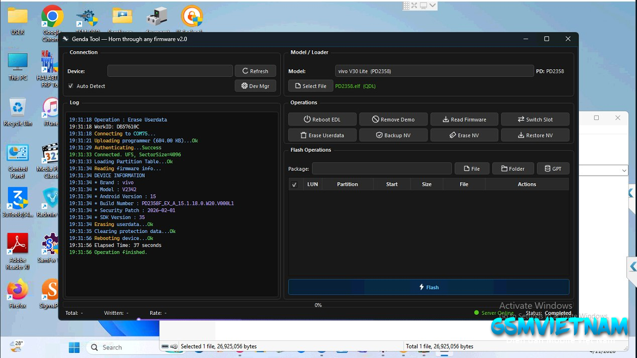Click the Flash button

click(429, 287)
